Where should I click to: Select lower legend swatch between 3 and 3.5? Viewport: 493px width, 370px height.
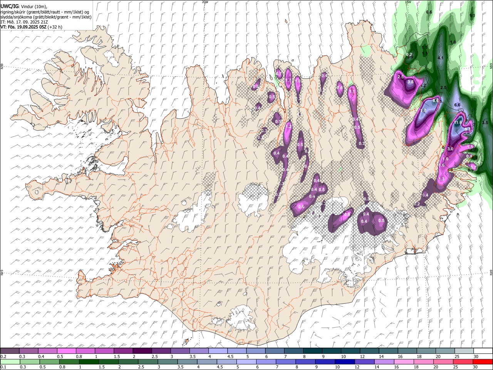[167, 362]
